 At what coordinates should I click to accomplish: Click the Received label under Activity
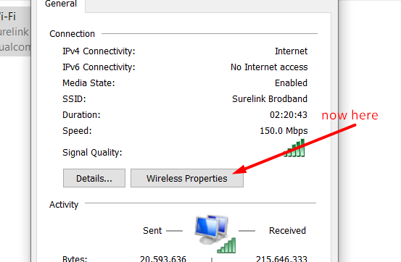coord(287,231)
